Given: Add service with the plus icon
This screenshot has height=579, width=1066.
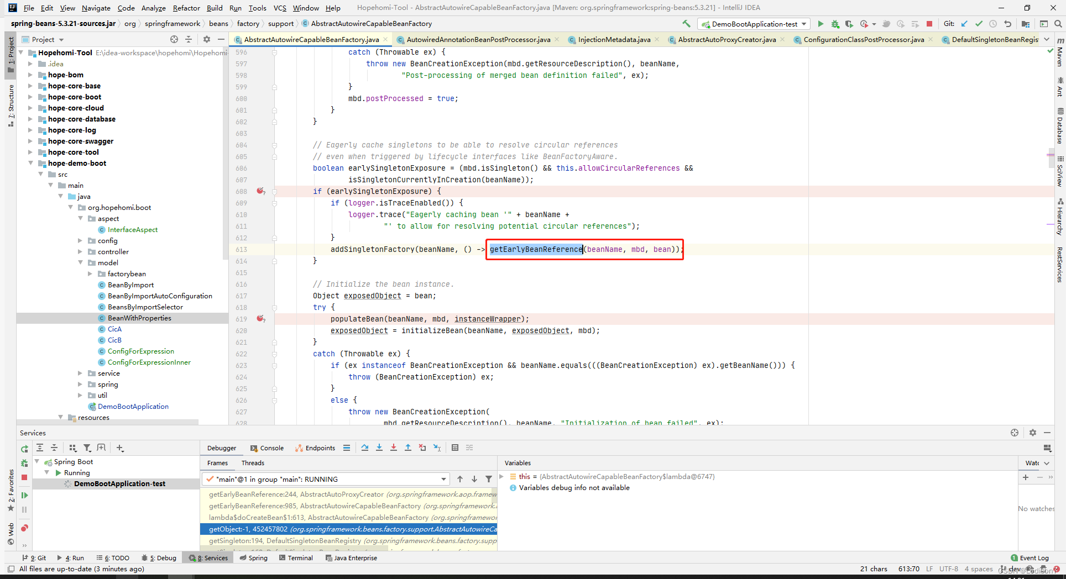Looking at the screenshot, I should (120, 448).
